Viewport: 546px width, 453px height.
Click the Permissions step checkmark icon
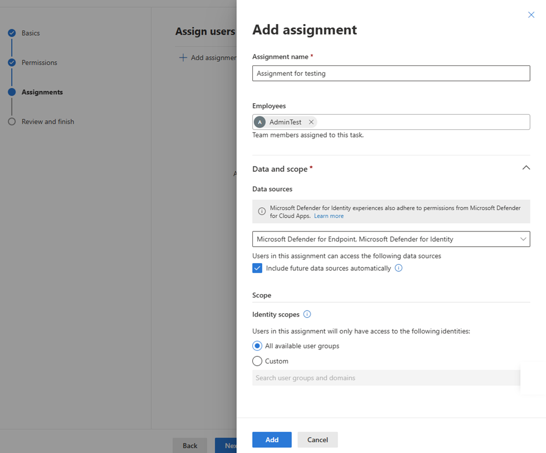pos(12,63)
